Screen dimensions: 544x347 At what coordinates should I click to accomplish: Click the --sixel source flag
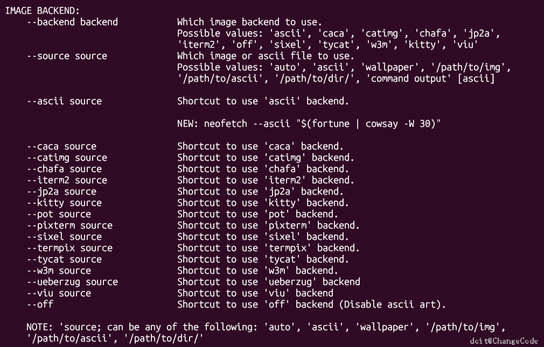tap(64, 237)
